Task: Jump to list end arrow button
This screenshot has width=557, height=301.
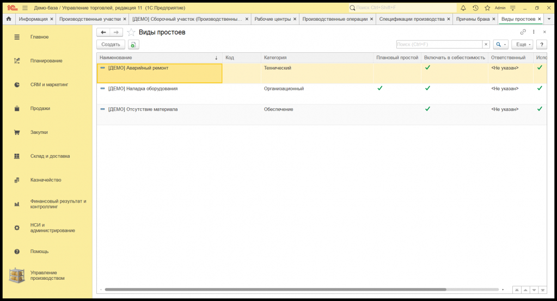Action: point(542,290)
